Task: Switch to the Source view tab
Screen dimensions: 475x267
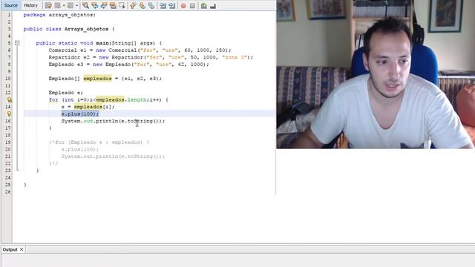Action: pos(11,5)
